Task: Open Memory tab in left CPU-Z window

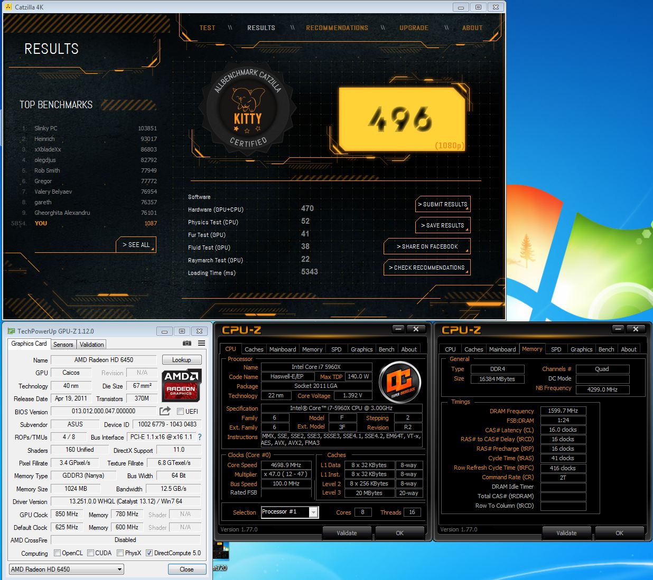Action: click(312, 349)
